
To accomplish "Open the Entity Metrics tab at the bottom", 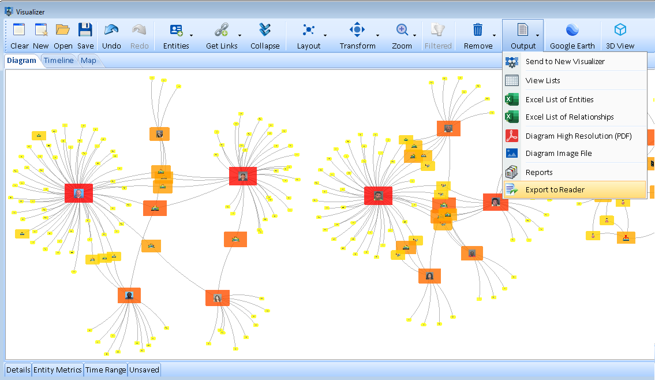I will coord(57,370).
